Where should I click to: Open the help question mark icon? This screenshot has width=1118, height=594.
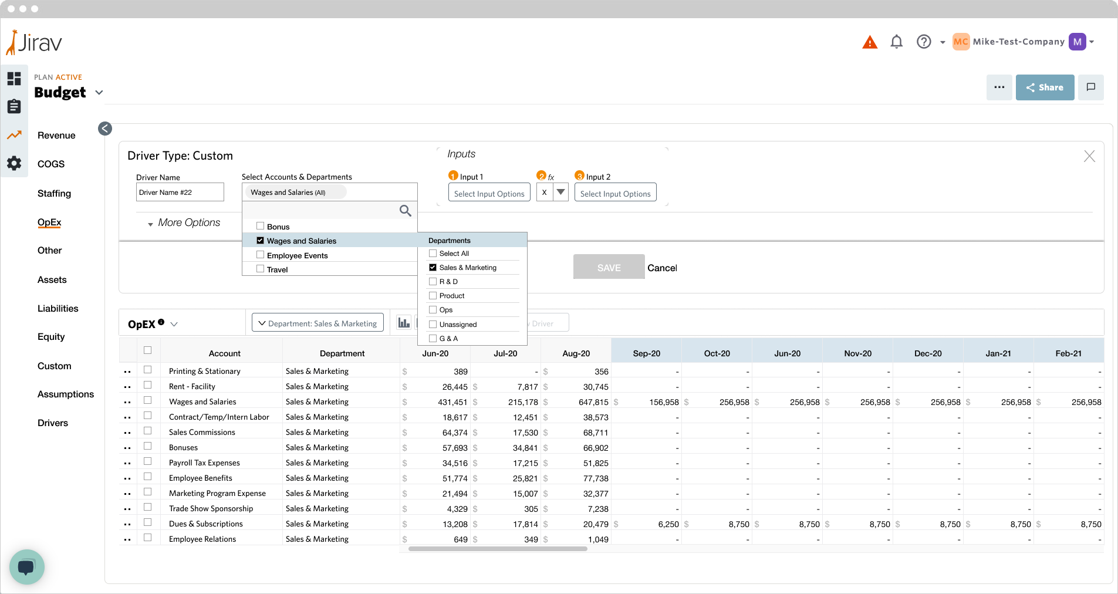pyautogui.click(x=924, y=42)
